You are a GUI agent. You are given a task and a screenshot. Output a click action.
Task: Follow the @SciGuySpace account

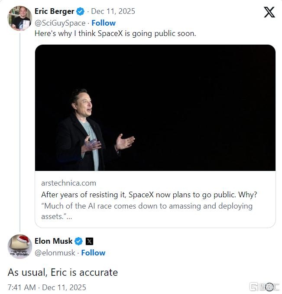tap(104, 23)
